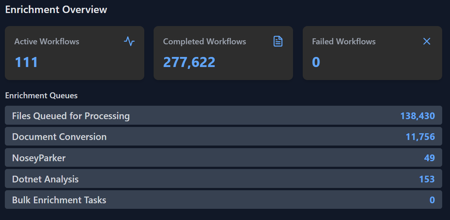The width and height of the screenshot is (450, 220).
Task: Click the X icon on Failed Workflows
Action: tap(427, 41)
